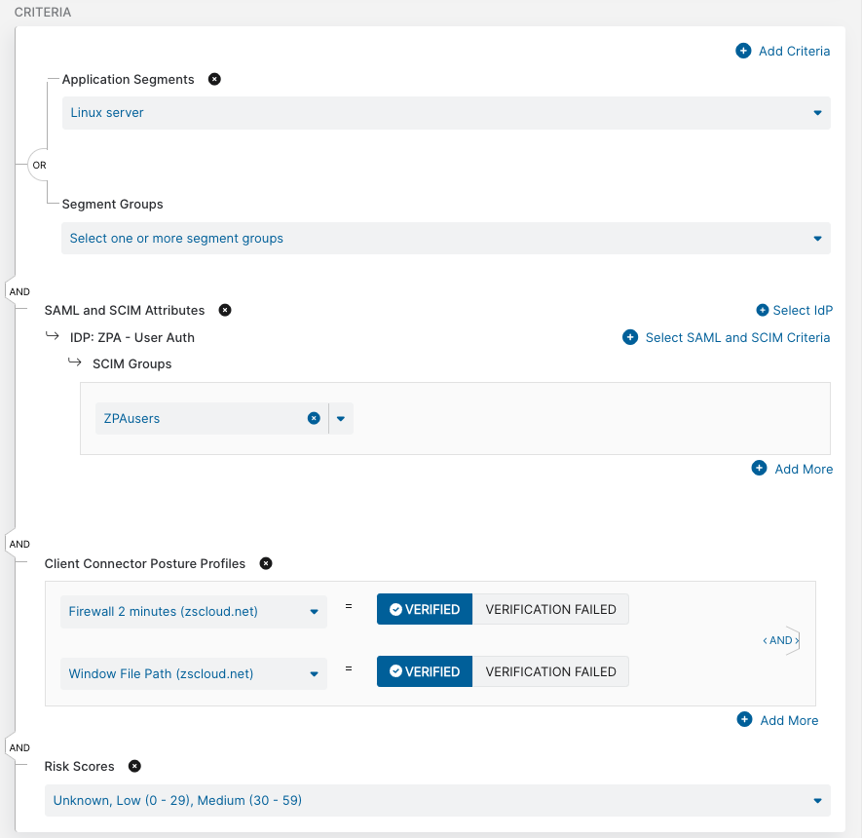Remove the Risk Scores criteria
The width and height of the screenshot is (862, 838).
[x=134, y=766]
